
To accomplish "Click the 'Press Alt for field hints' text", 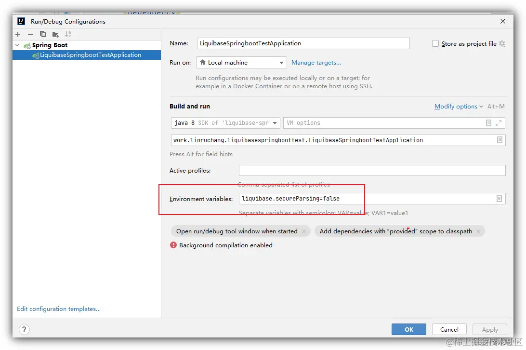I will pos(201,154).
